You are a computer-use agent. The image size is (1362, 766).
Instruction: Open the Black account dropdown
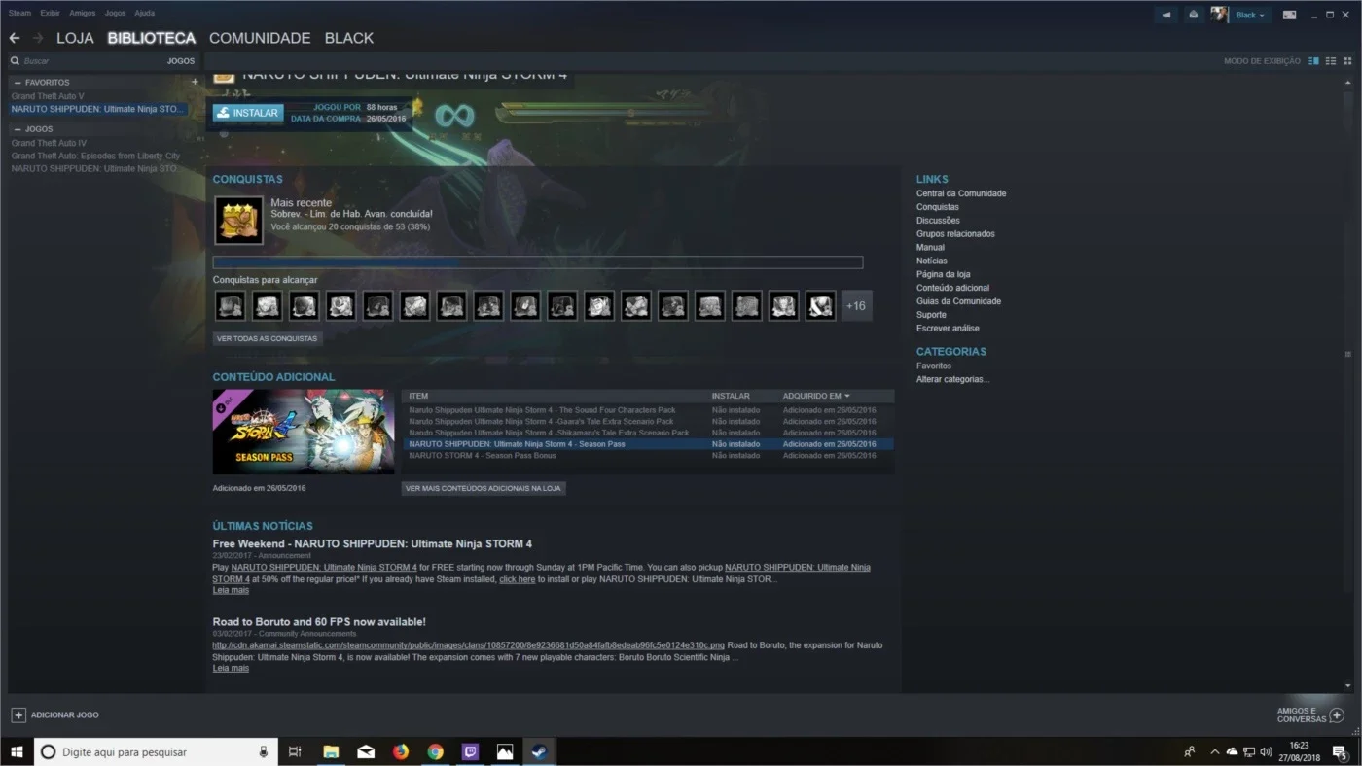pyautogui.click(x=1250, y=15)
